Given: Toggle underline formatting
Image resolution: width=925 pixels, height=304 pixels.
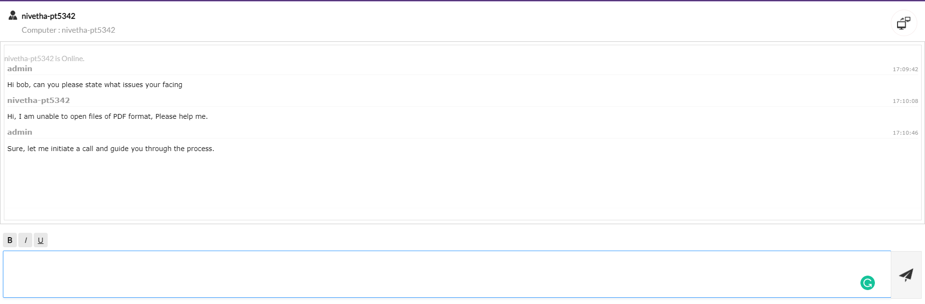Looking at the screenshot, I should (40, 240).
